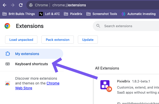Click the magnifier icon in the search box

pos(98,26)
